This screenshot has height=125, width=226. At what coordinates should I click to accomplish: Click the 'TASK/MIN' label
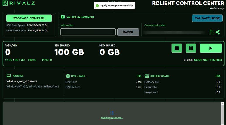click(x=11, y=45)
